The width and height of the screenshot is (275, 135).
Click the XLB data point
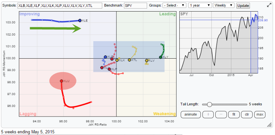(x=106, y=57)
